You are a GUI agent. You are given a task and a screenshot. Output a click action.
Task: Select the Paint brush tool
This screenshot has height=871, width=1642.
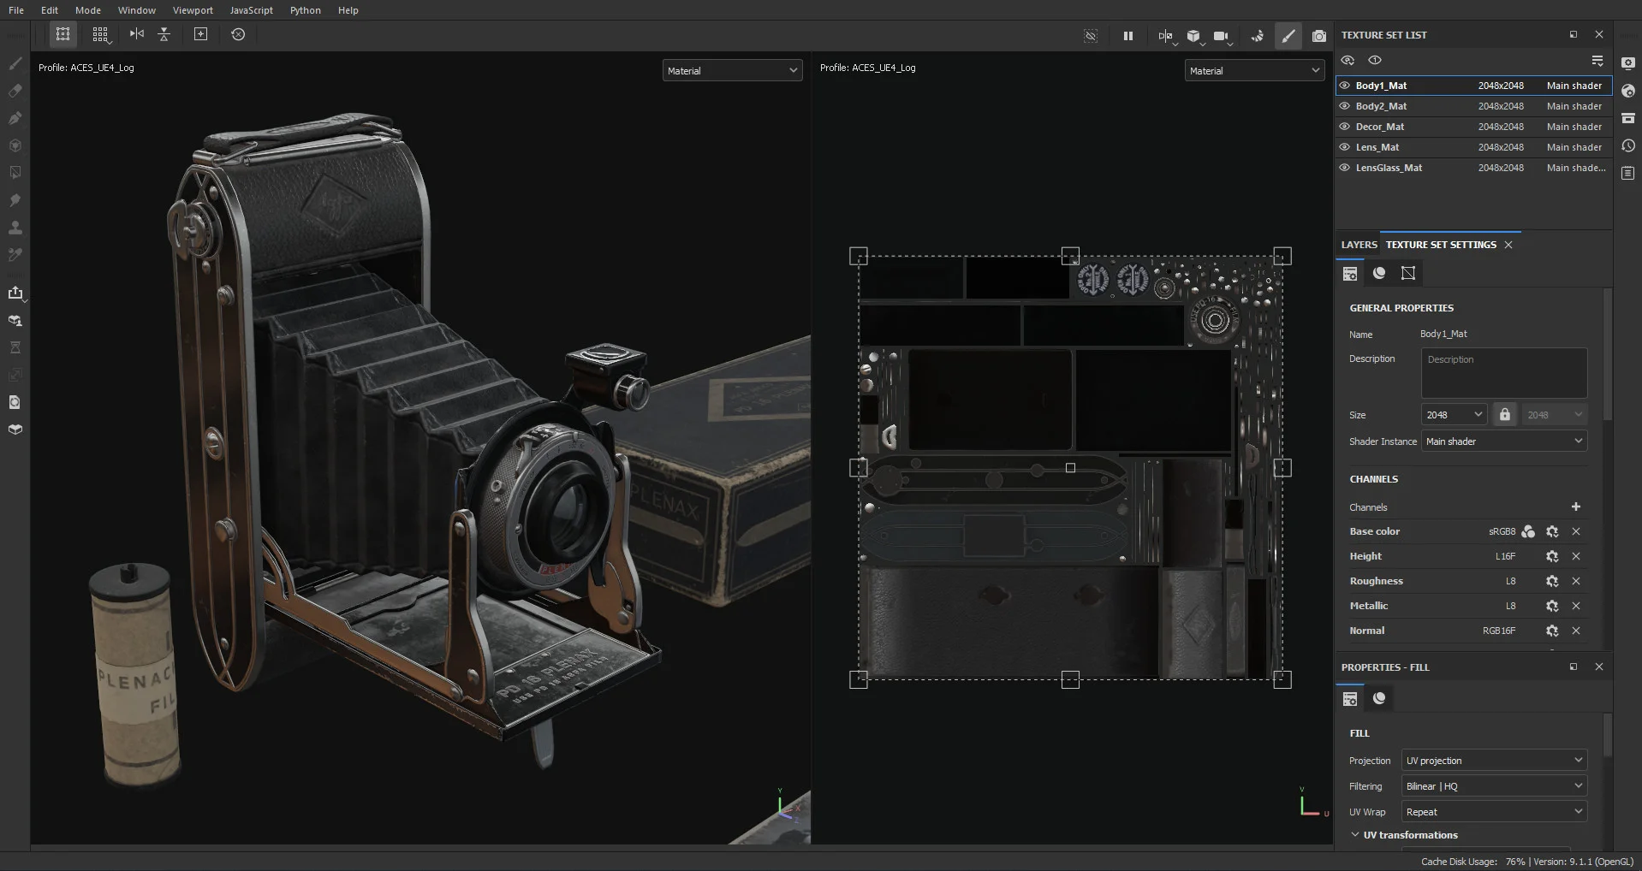(15, 63)
